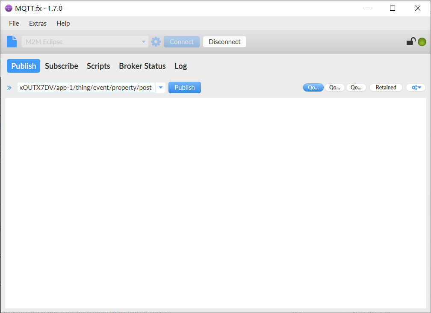The width and height of the screenshot is (431, 313).
Task: Select the first QoS level toggle
Action: pos(313,87)
